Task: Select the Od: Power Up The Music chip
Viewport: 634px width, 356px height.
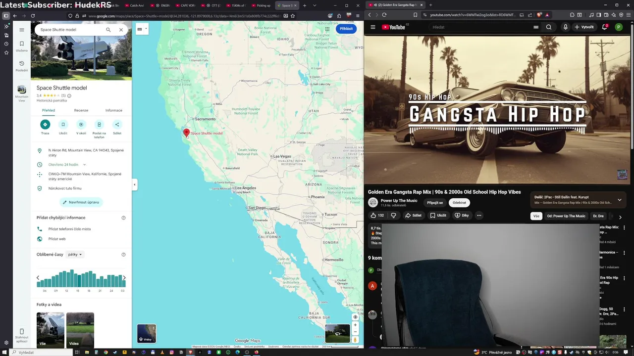Action: (566, 216)
